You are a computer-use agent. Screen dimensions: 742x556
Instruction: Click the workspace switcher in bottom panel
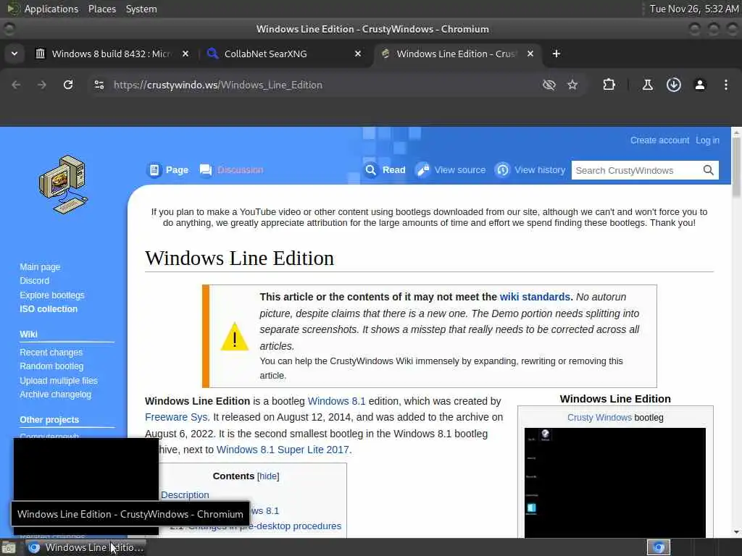coord(659,548)
